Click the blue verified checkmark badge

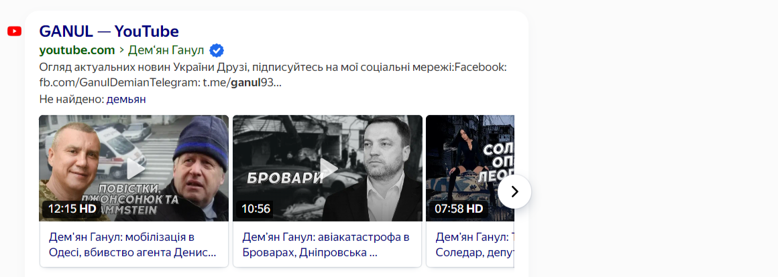(x=217, y=50)
